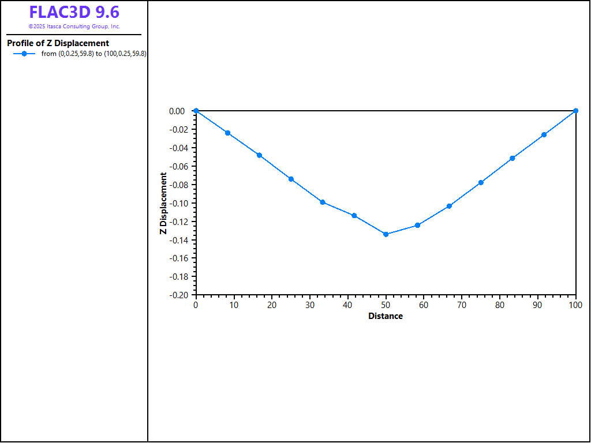The height and width of the screenshot is (443, 591).
Task: Pick the data point near distance 42
Action: point(354,216)
